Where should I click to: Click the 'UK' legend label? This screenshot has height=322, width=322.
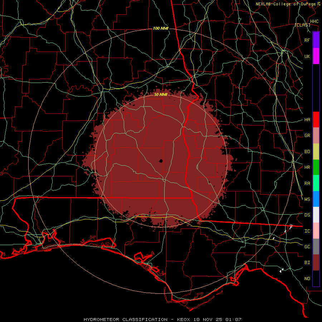click(x=307, y=56)
